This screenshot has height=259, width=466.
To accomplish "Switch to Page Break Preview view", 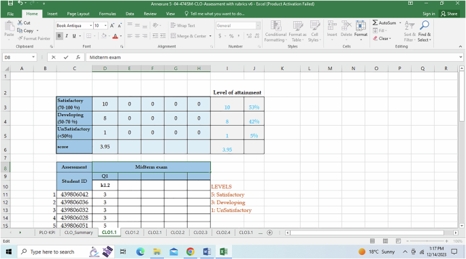I will (398, 241).
